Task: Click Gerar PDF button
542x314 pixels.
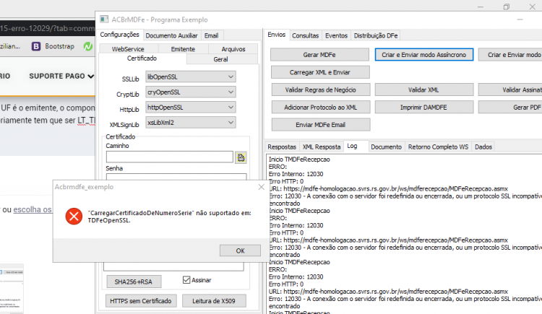Action: tap(510, 108)
